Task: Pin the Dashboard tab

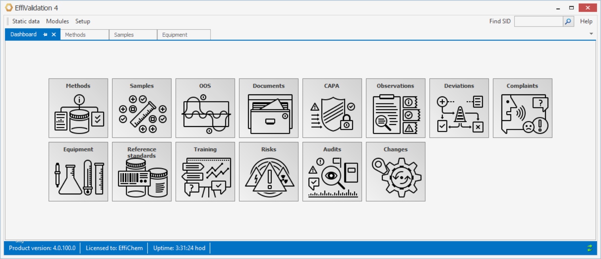Action: pyautogui.click(x=45, y=35)
